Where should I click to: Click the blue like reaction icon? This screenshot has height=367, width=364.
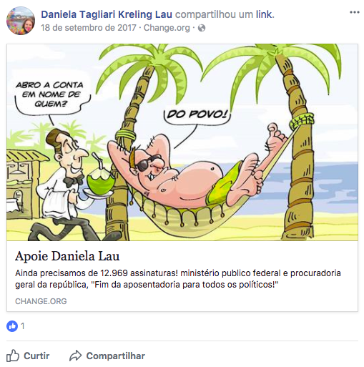[x=12, y=326]
